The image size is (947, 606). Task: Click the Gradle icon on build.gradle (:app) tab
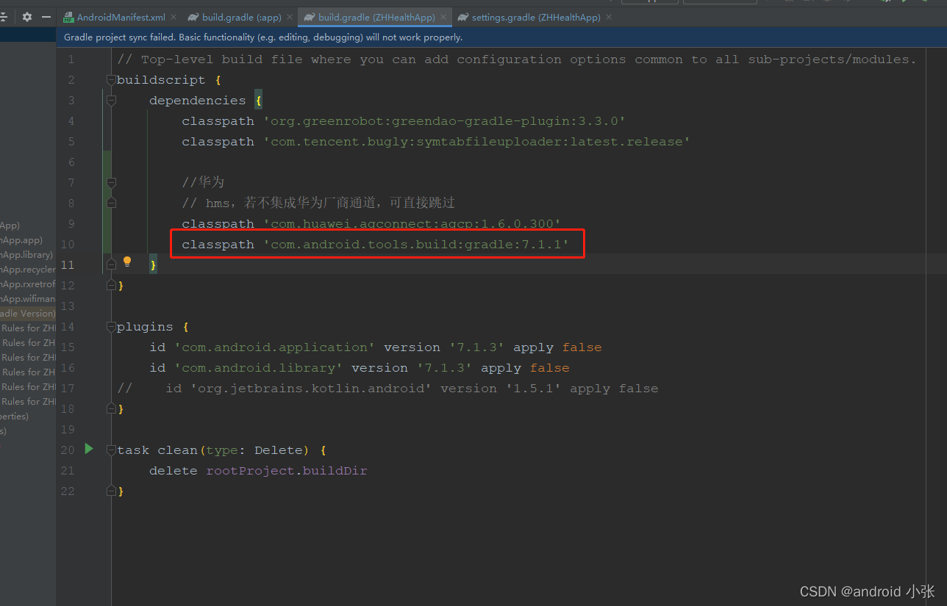[193, 16]
